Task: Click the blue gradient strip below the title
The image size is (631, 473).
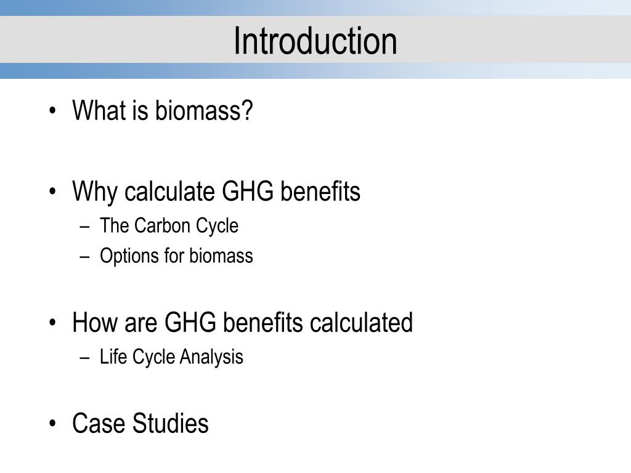Action: coord(315,71)
